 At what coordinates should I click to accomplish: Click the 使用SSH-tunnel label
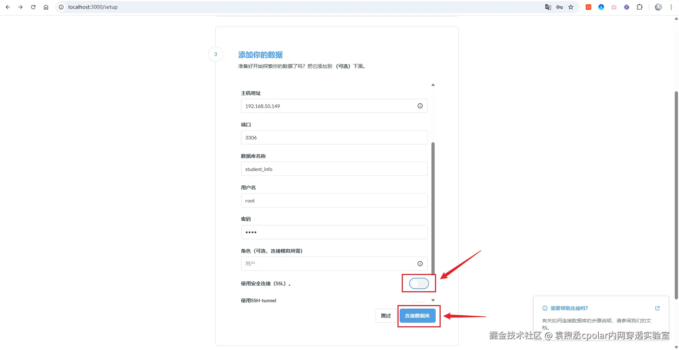point(259,300)
